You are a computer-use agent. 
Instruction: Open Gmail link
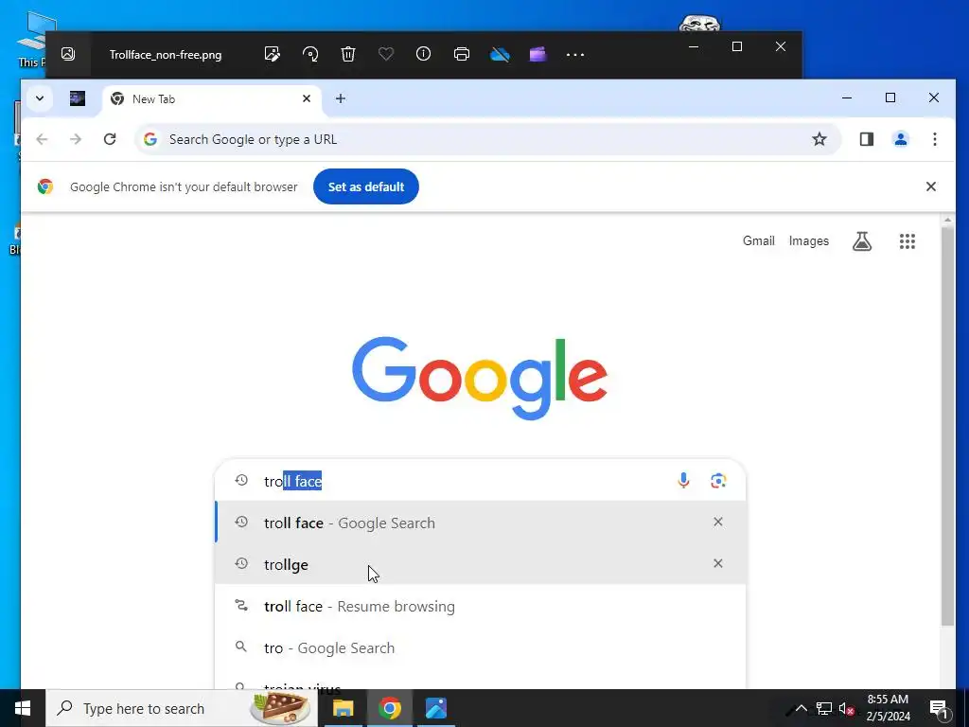(x=758, y=241)
